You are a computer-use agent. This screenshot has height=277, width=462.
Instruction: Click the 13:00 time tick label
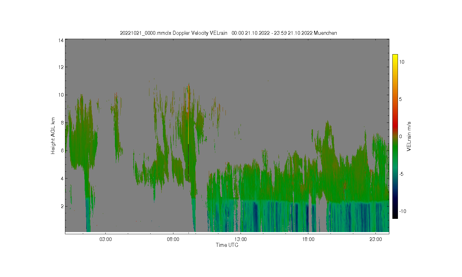click(x=241, y=239)
